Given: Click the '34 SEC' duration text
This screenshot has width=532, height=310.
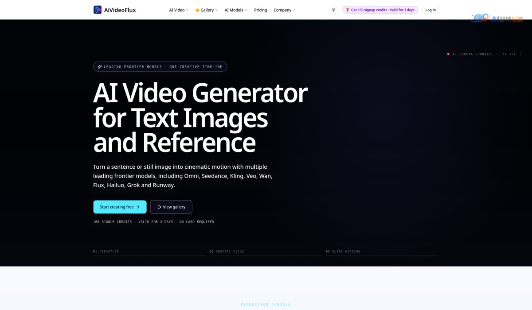Looking at the screenshot, I should [509, 54].
